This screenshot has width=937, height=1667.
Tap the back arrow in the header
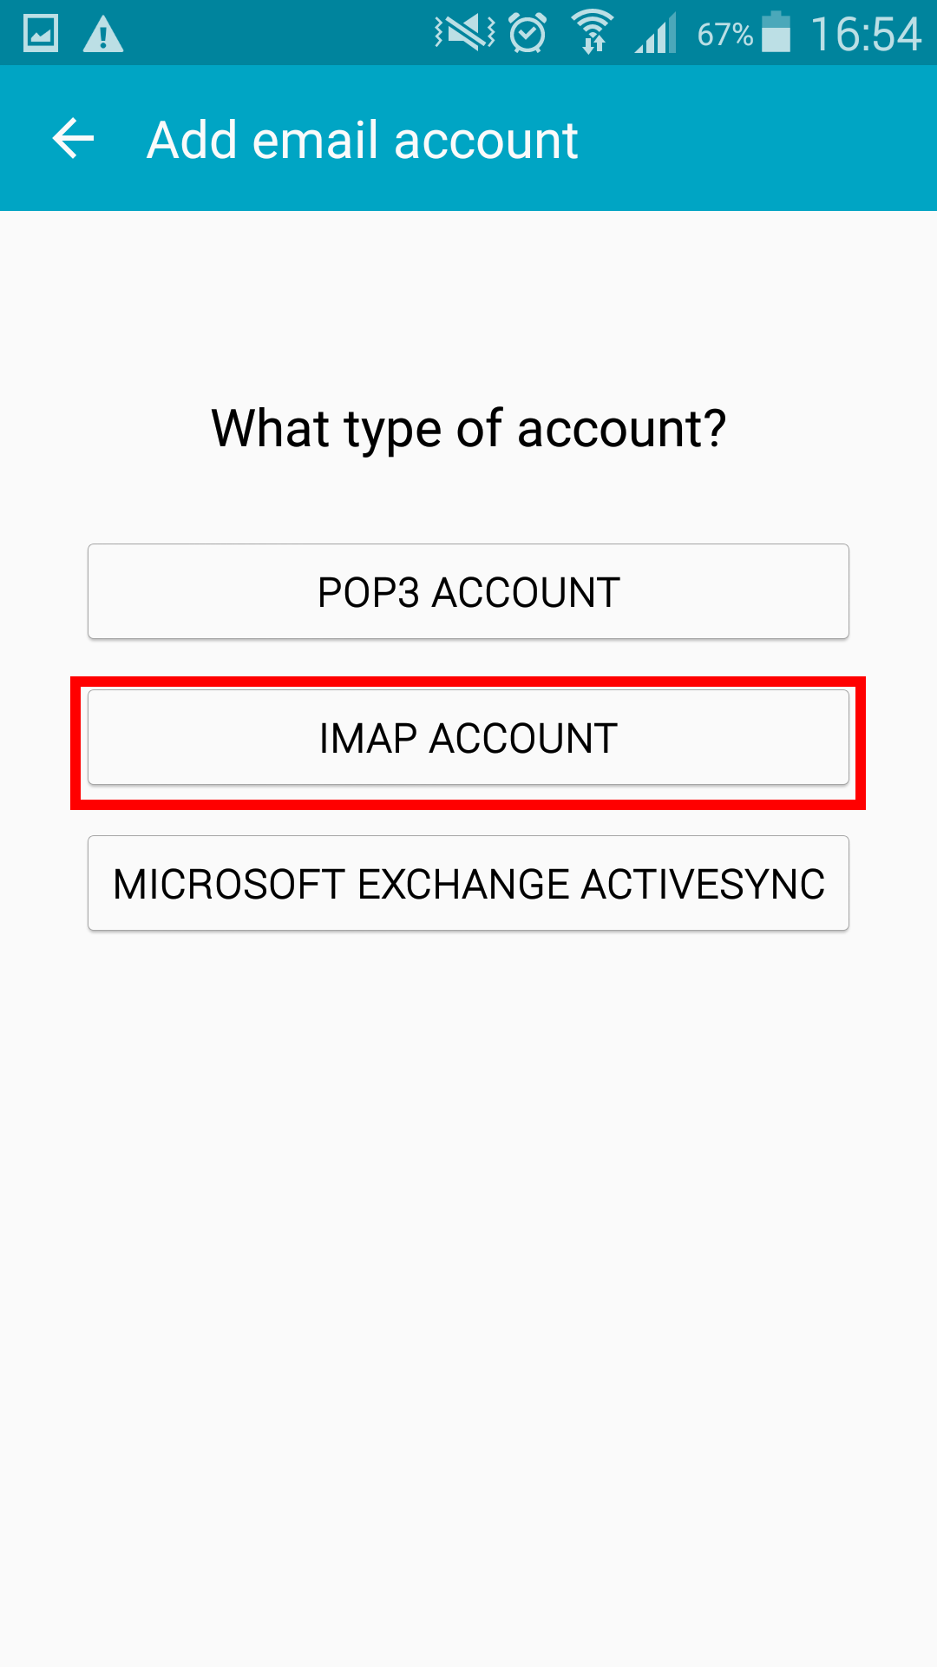(x=74, y=139)
